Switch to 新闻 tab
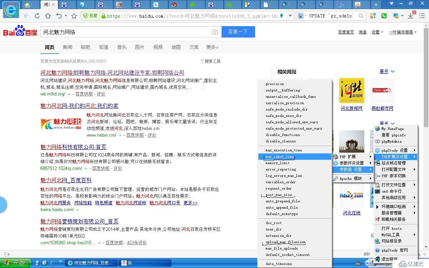The image size is (429, 268). (67, 47)
